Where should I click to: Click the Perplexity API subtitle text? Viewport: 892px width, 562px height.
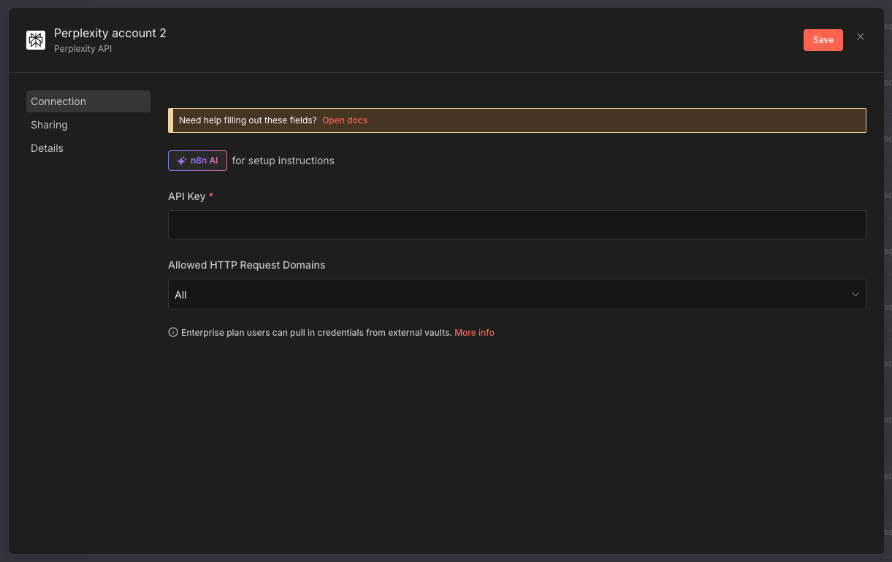pos(83,49)
